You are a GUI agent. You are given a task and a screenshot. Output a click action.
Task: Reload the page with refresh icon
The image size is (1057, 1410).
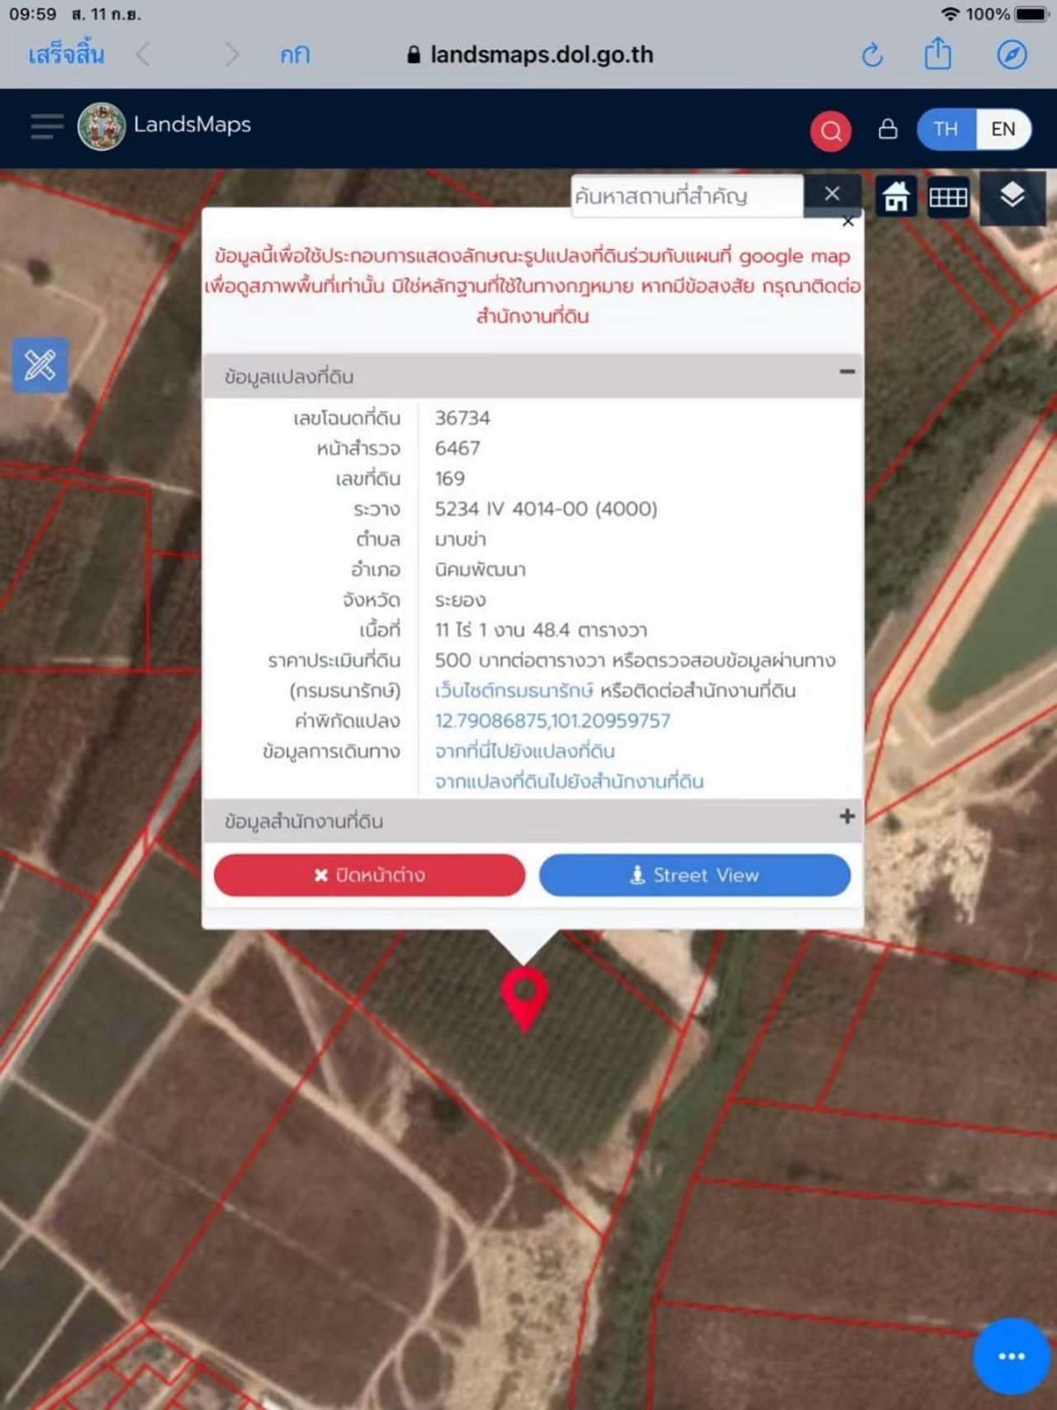[x=872, y=55]
